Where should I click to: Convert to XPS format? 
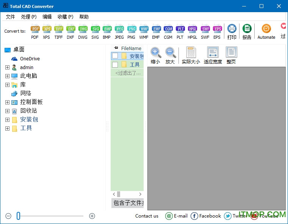[x=47, y=32]
